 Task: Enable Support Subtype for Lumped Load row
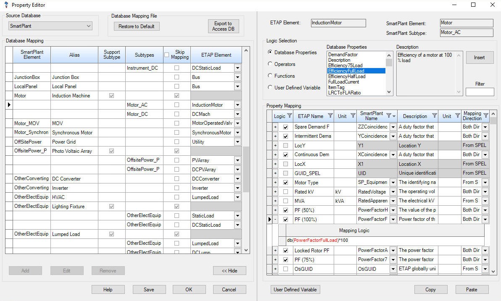click(x=112, y=234)
